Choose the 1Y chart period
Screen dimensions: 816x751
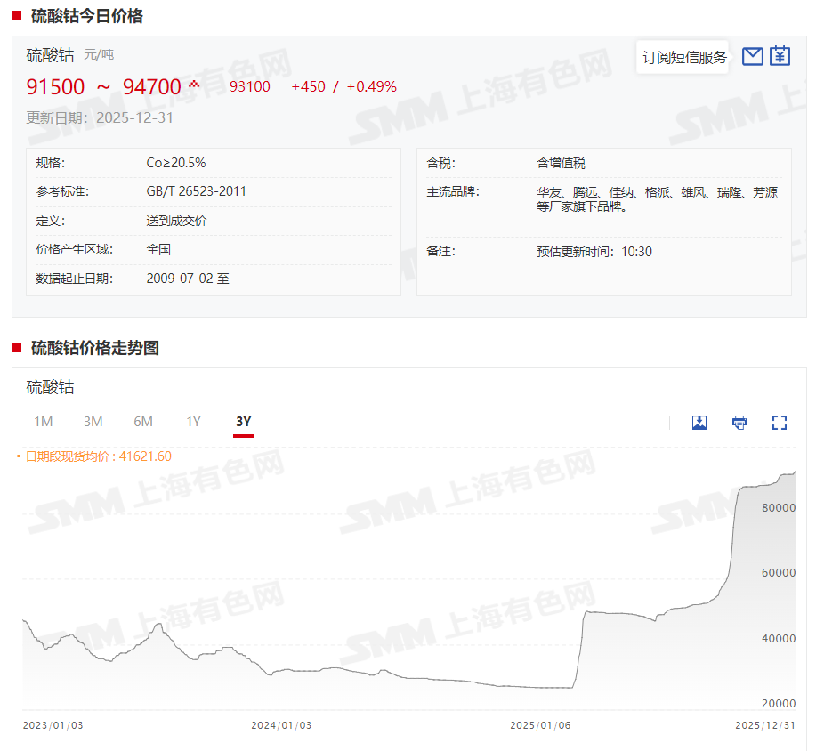tap(193, 422)
